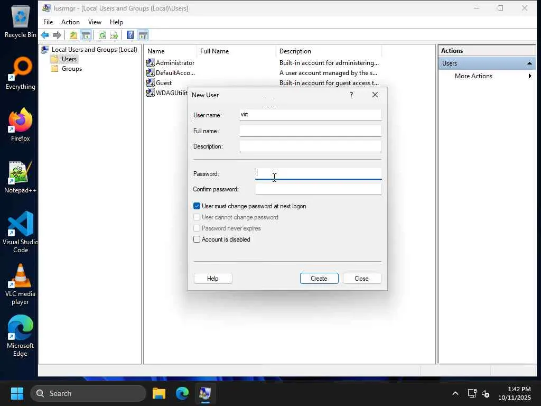Open Recycle Bin desktop icon

click(x=20, y=21)
